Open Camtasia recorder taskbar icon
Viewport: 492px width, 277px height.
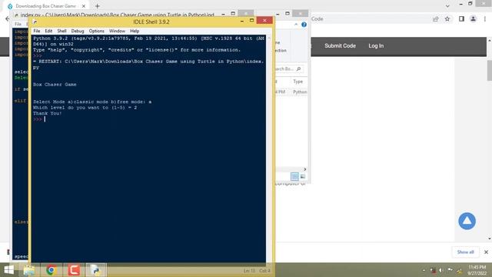pos(74,270)
